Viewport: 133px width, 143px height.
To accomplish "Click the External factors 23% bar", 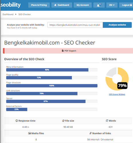I will 52,109.
